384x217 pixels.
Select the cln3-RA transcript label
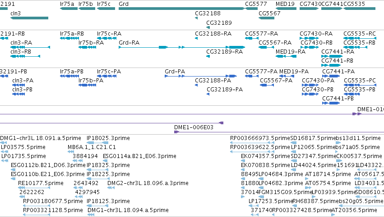(x=21, y=43)
